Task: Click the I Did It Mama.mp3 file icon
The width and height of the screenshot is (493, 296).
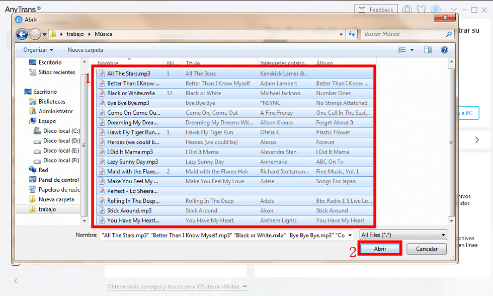Action: (x=102, y=152)
